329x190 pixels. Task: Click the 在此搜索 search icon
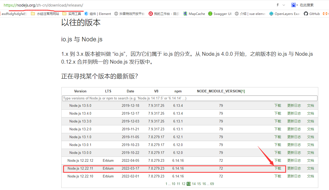coord(294,5)
